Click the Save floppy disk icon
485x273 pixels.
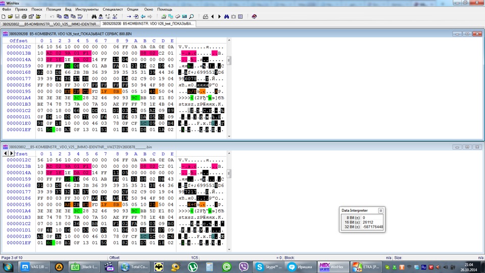17,16
